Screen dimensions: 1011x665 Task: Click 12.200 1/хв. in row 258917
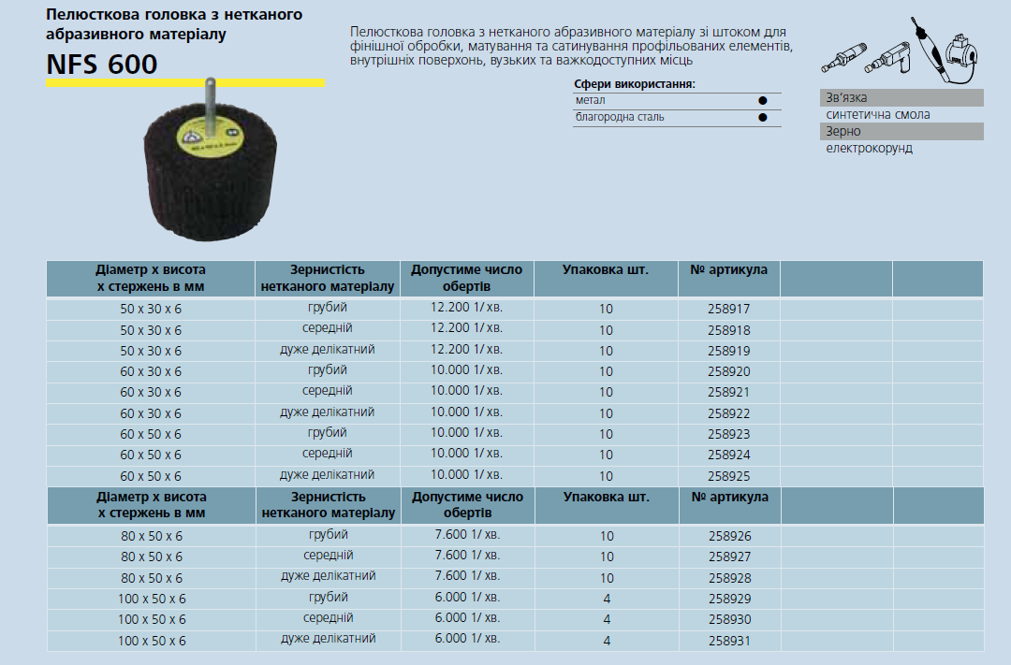pos(467,308)
